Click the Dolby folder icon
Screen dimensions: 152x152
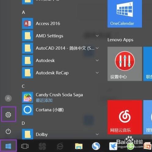[x=27, y=134]
